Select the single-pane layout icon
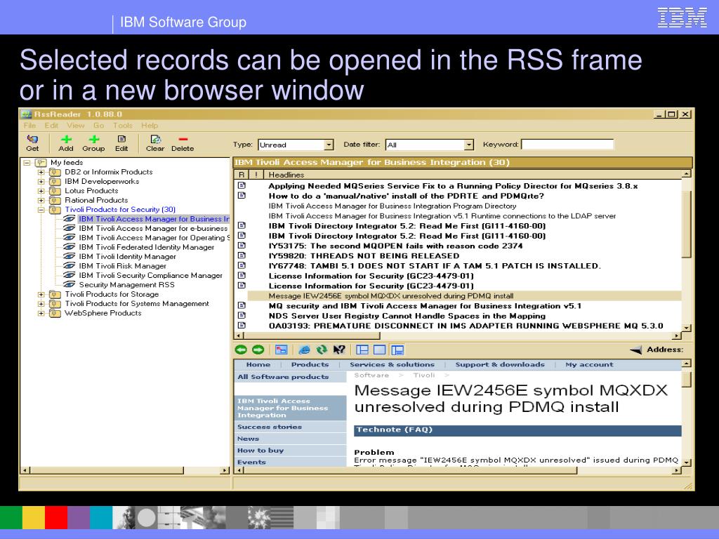The height and width of the screenshot is (539, 719). (380, 350)
